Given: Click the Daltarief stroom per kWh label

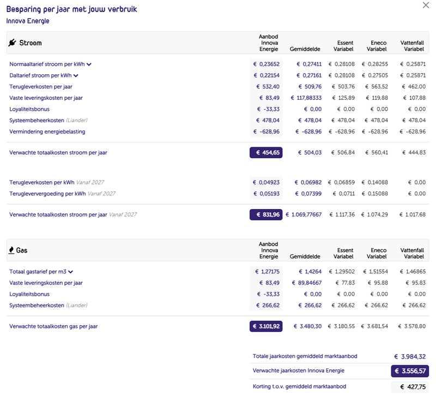Looking at the screenshot, I should (40, 75).
